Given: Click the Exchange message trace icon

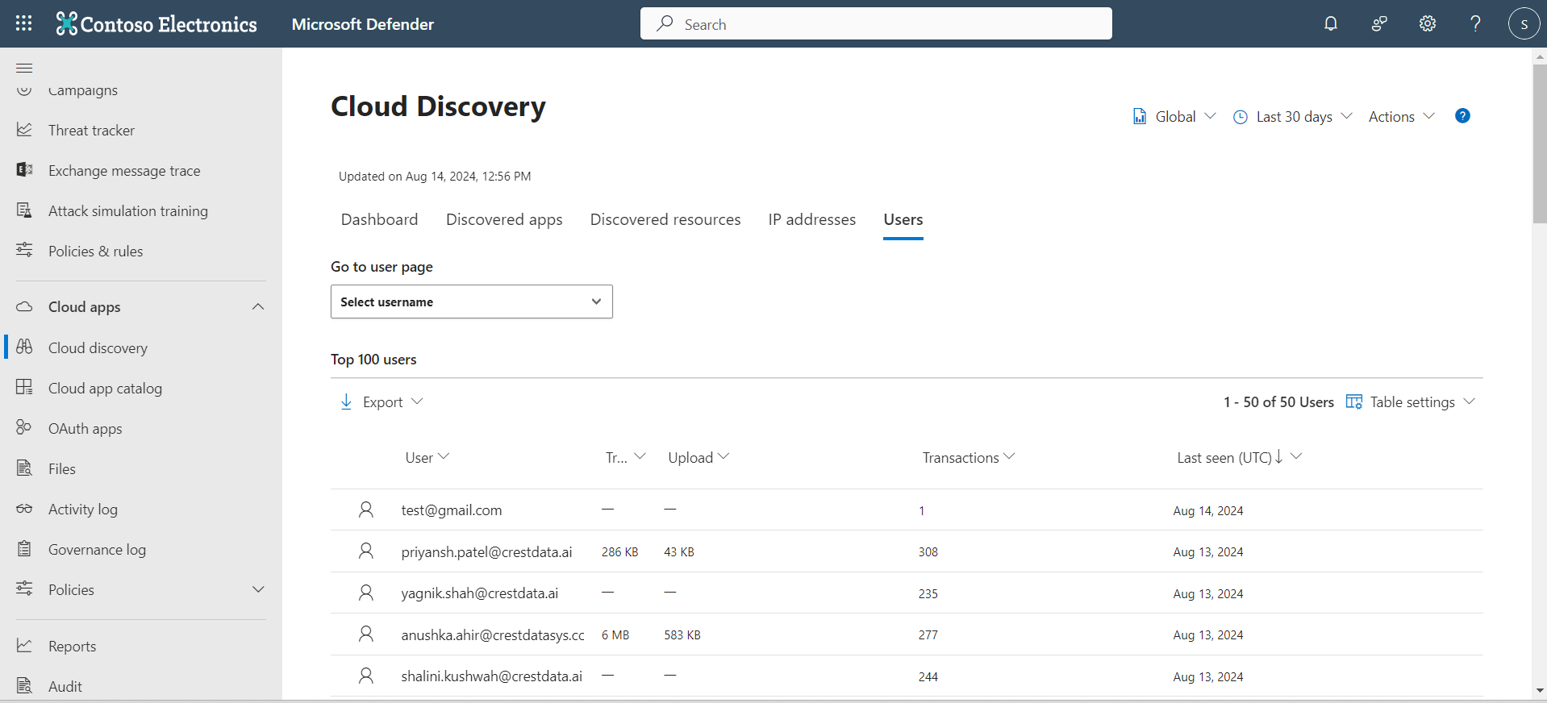Looking at the screenshot, I should click(x=24, y=169).
